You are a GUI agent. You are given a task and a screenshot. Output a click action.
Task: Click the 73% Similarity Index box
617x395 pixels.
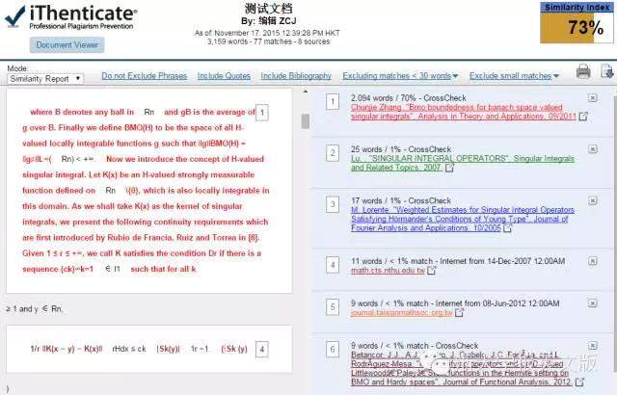coord(577,23)
